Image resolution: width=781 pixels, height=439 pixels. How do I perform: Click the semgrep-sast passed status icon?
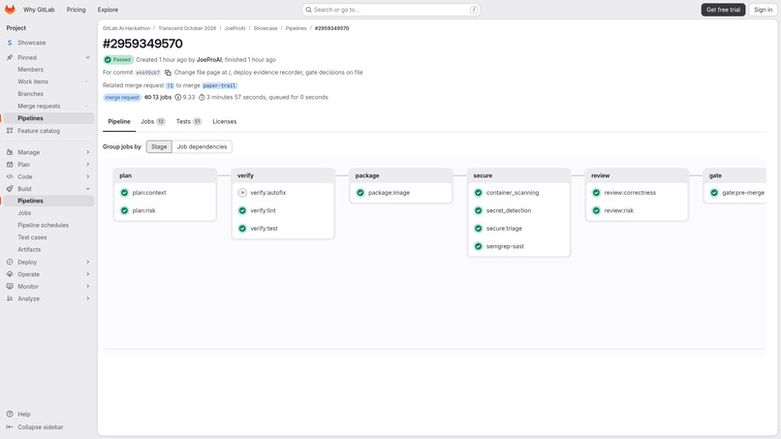pos(478,247)
